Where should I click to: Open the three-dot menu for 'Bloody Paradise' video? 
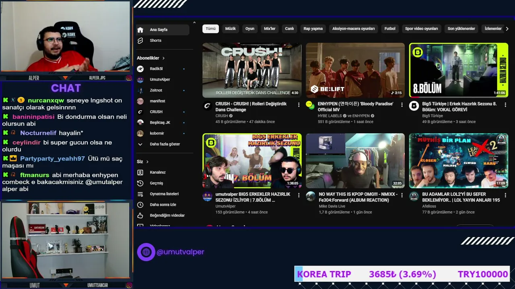tap(402, 105)
